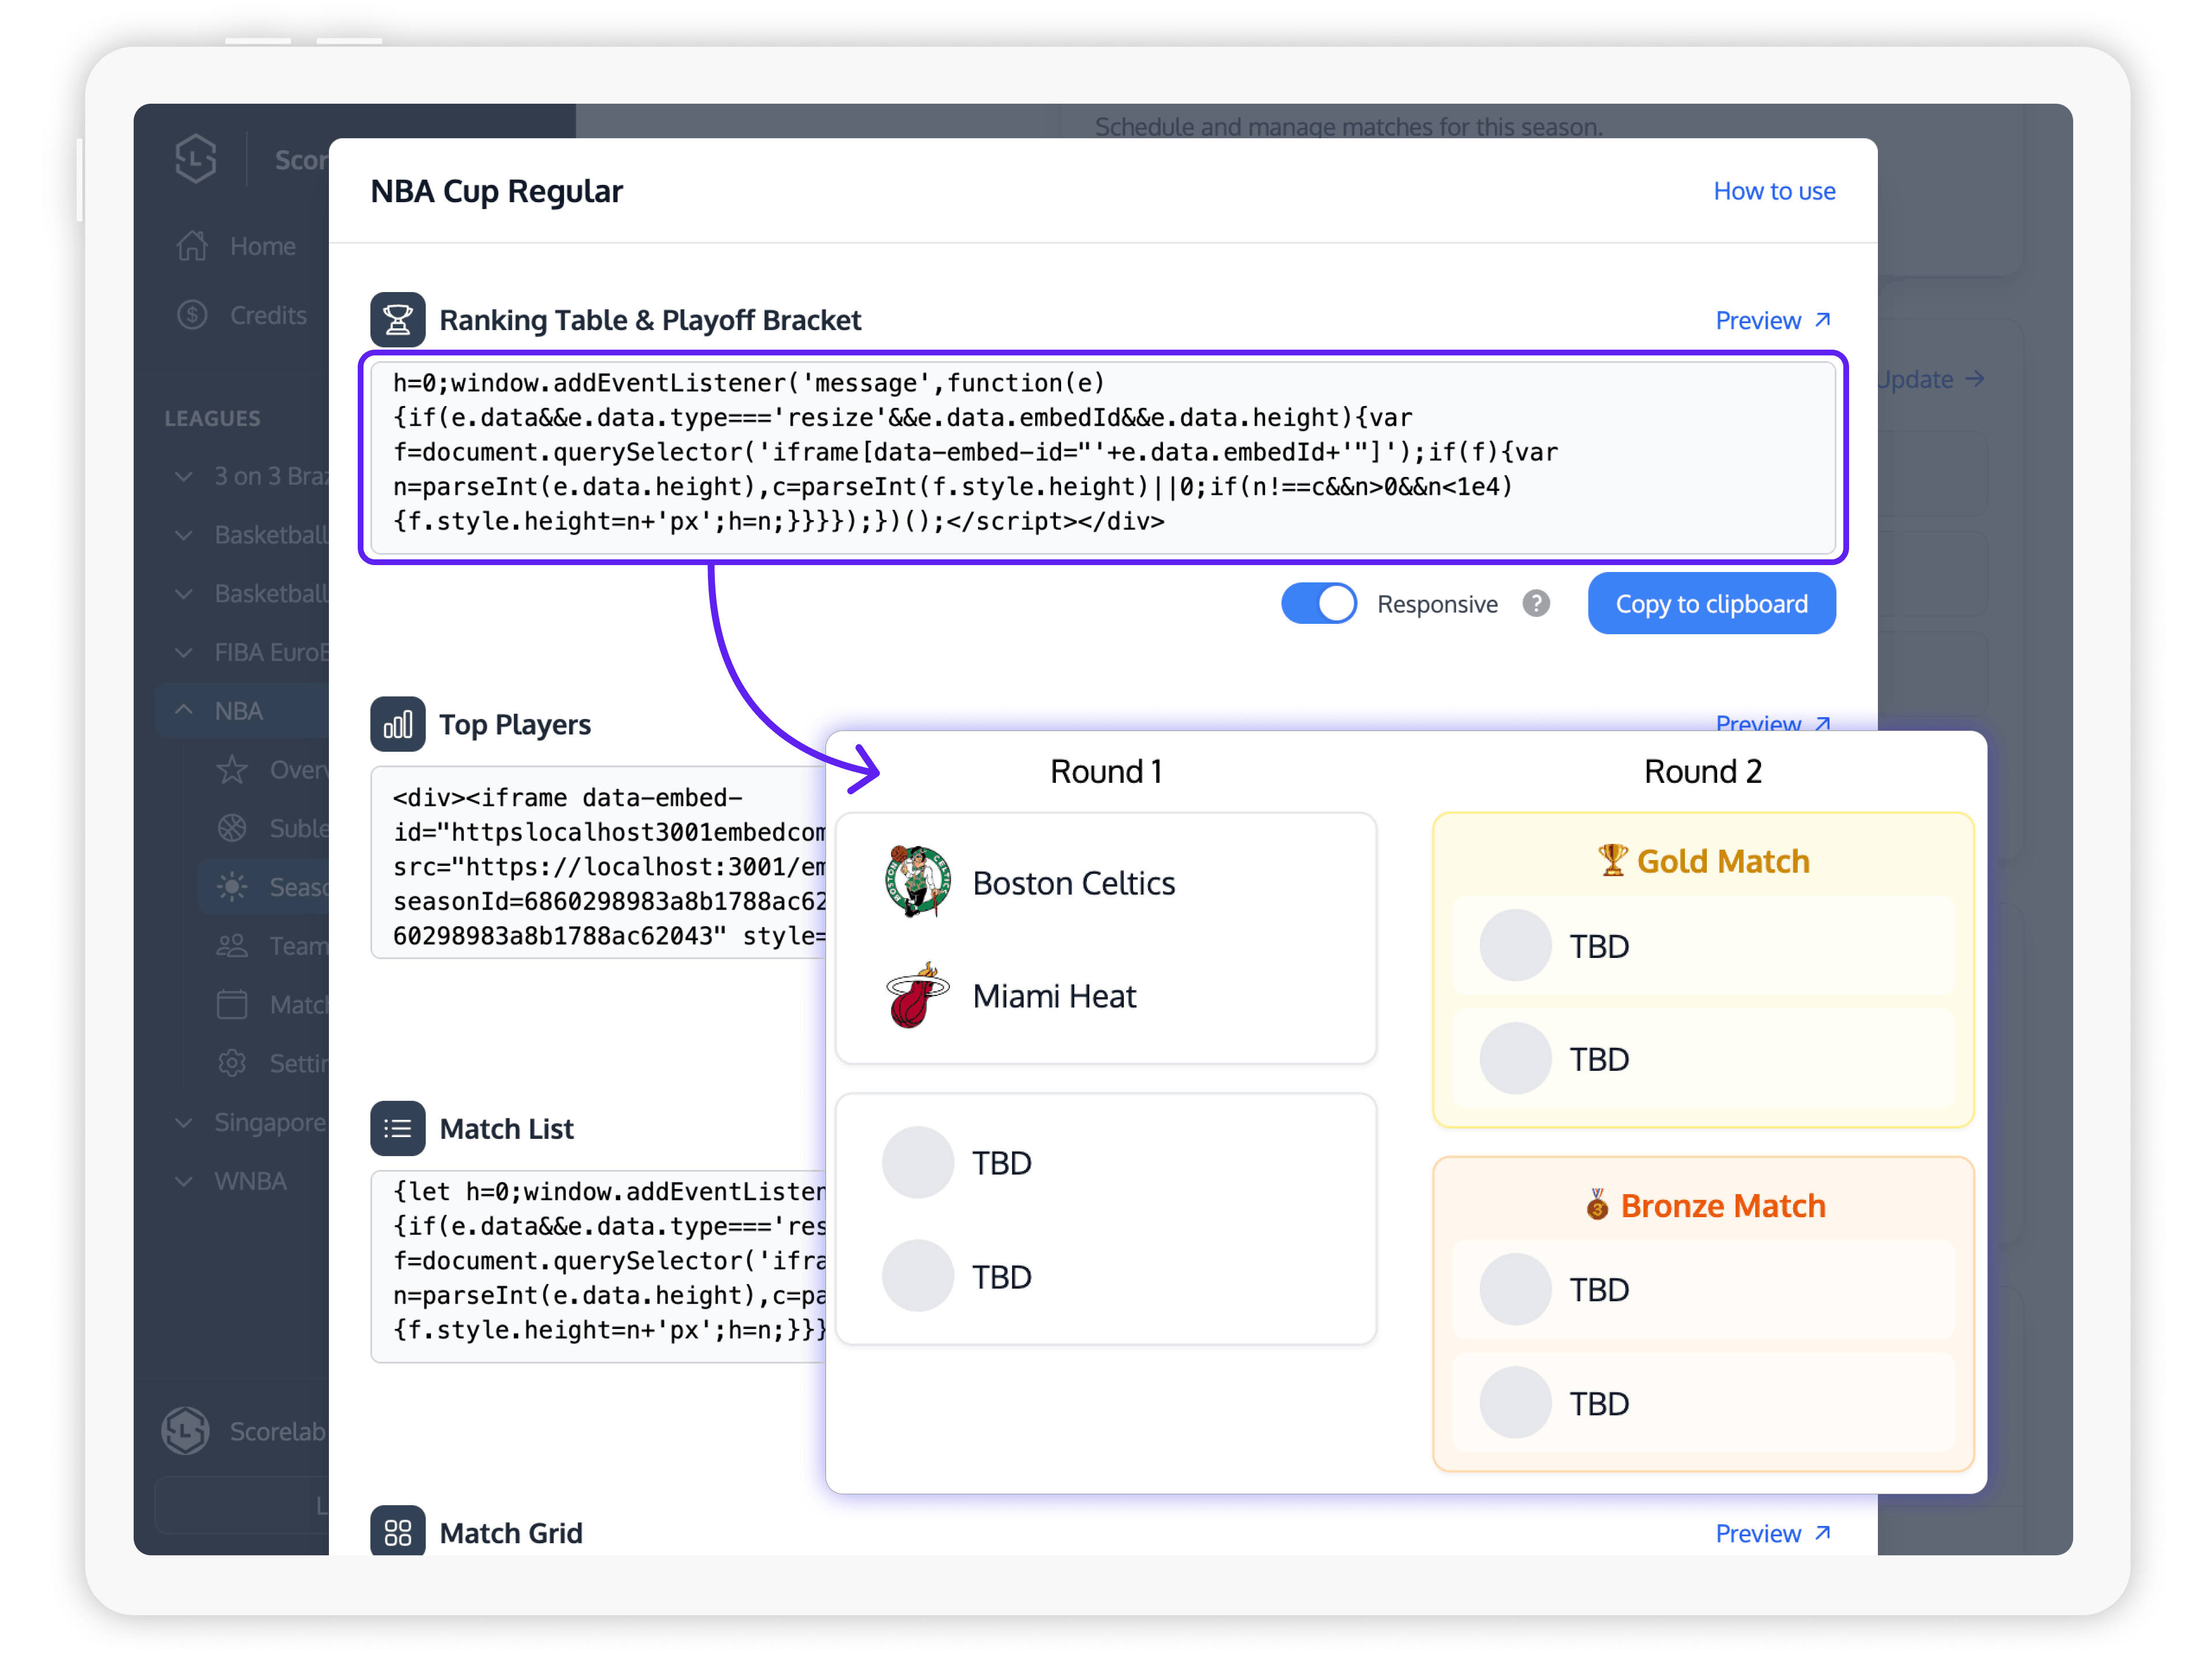Select Miami Heat team name in bracket
This screenshot has width=2212, height=1659.
coord(1054,996)
